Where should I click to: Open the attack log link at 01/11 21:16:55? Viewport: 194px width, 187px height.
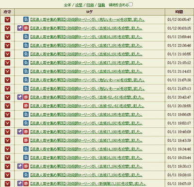click(86, 54)
